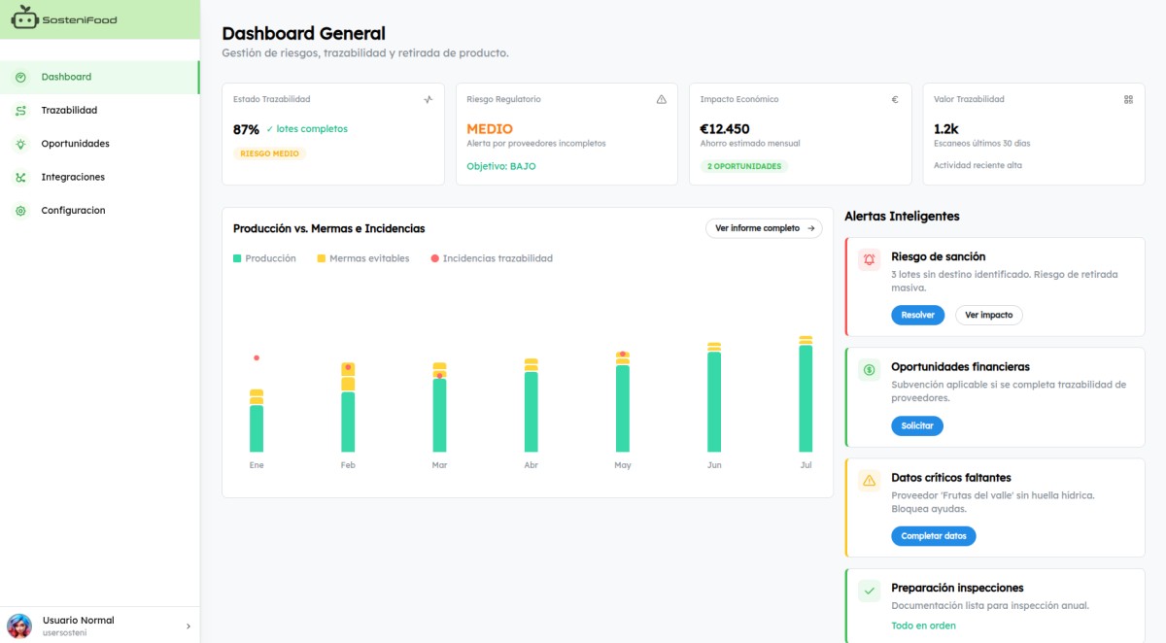Toggle the Producción legend series in chart
Screen dimensions: 1166x643
pos(264,258)
